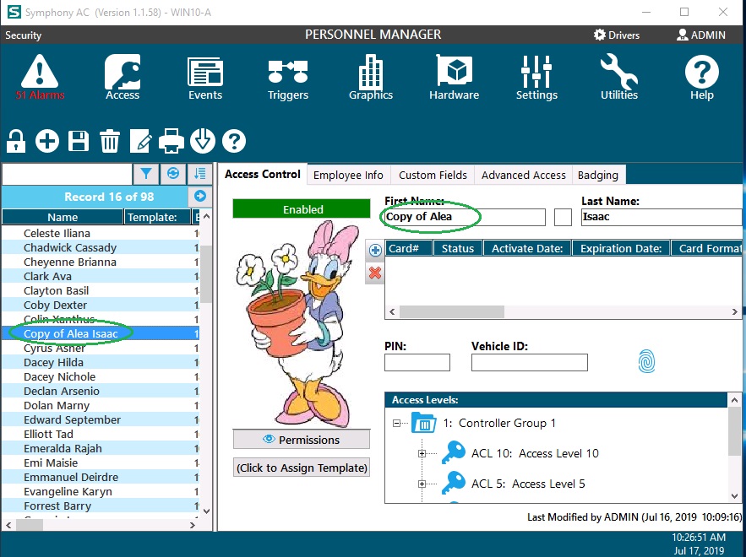Select Celeste Iliana in personnel list

tap(101, 233)
